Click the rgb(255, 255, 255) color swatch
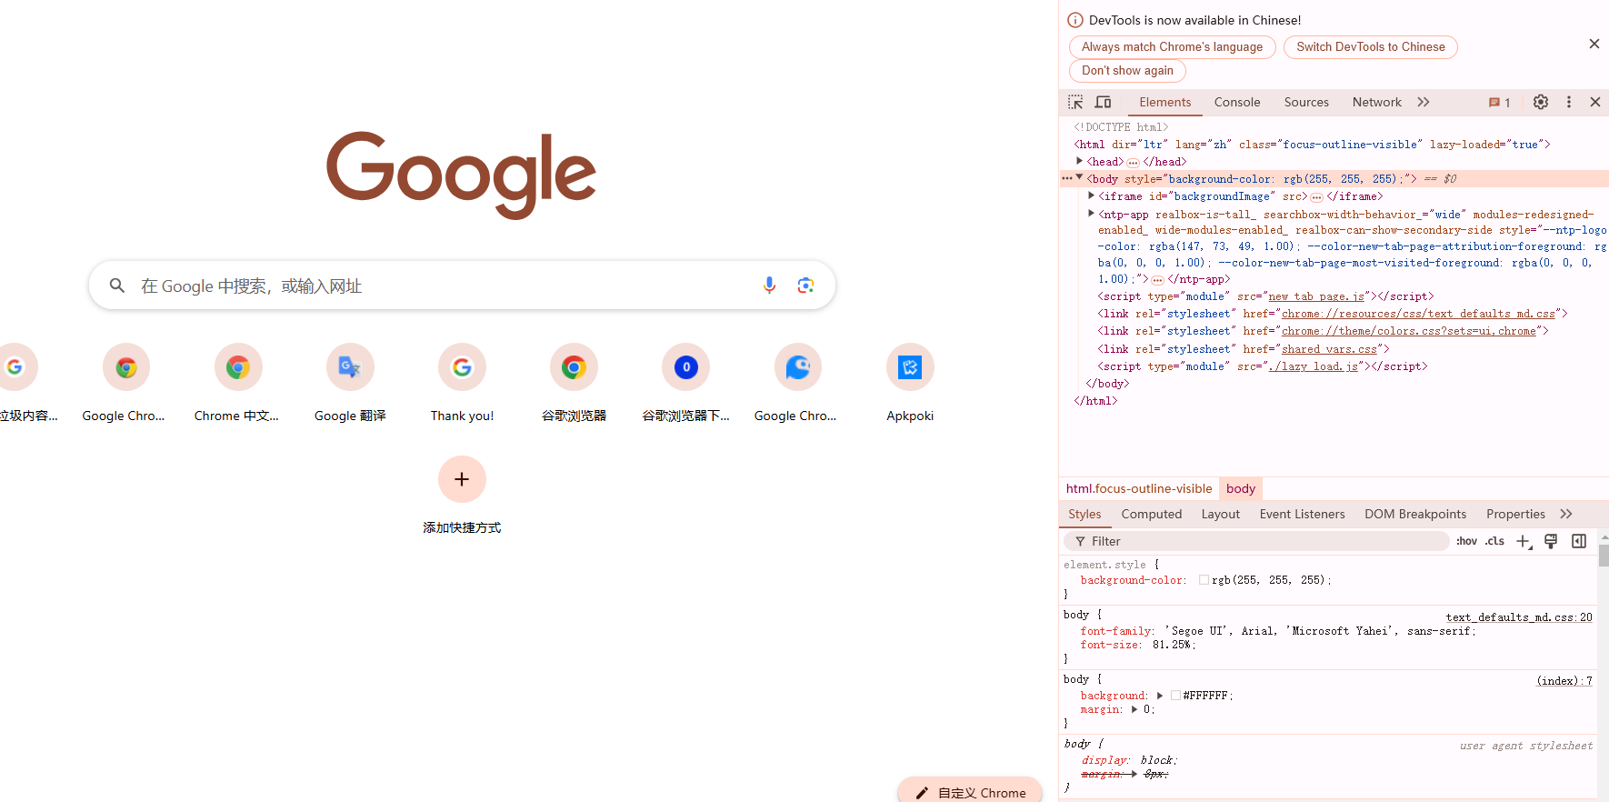 pos(1204,580)
